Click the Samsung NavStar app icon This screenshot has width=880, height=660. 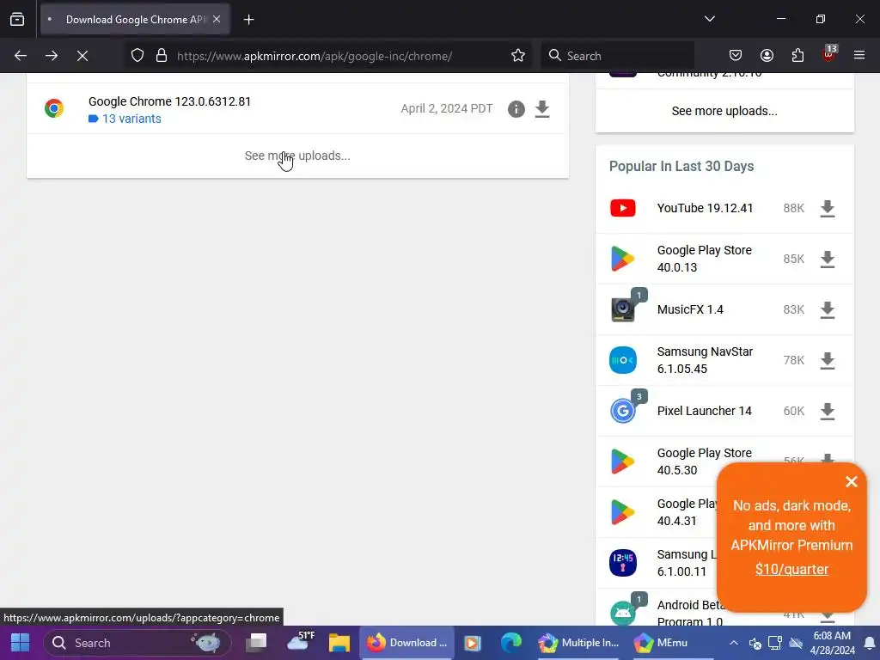[x=623, y=360]
